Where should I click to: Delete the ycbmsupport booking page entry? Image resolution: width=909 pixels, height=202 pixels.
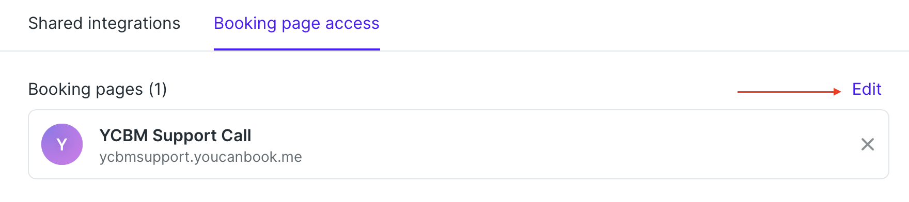868,144
